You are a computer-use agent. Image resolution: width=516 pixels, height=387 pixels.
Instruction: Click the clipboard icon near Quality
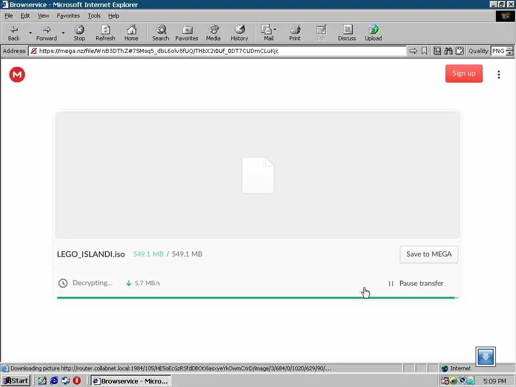[460, 51]
